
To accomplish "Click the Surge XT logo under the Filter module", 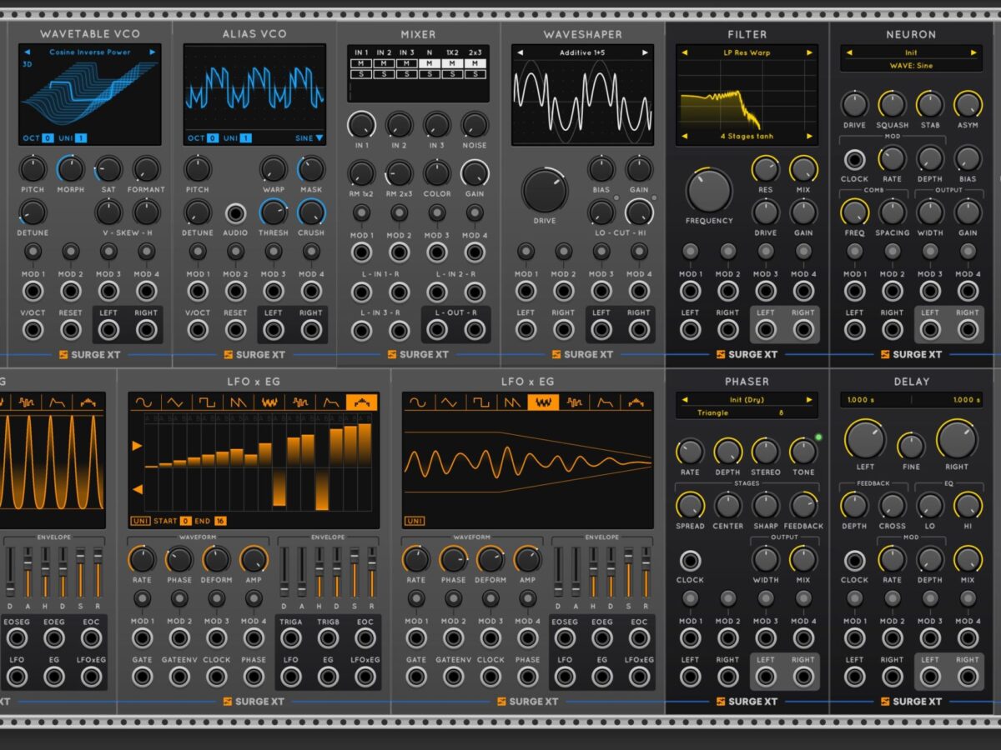I will [747, 354].
